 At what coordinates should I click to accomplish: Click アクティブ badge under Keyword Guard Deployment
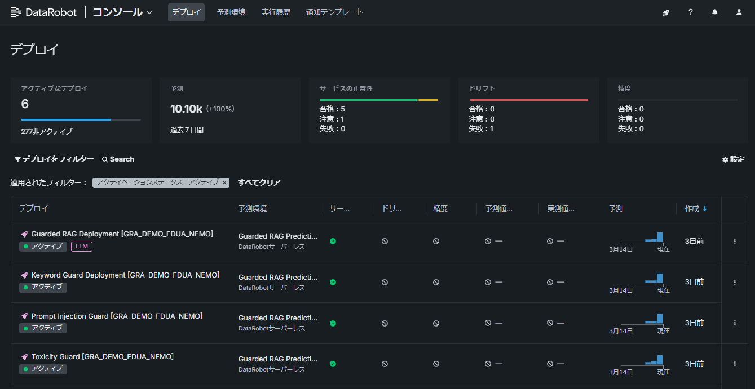(x=43, y=287)
